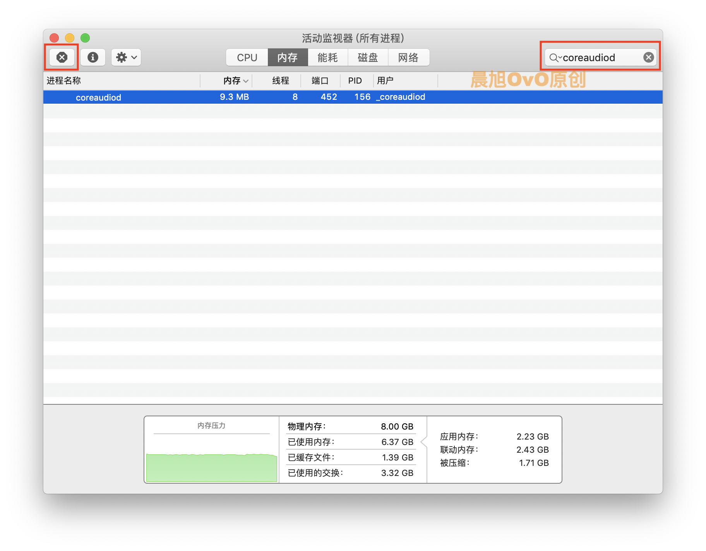Sort by 用户 column header
The height and width of the screenshot is (551, 706).
click(x=406, y=80)
